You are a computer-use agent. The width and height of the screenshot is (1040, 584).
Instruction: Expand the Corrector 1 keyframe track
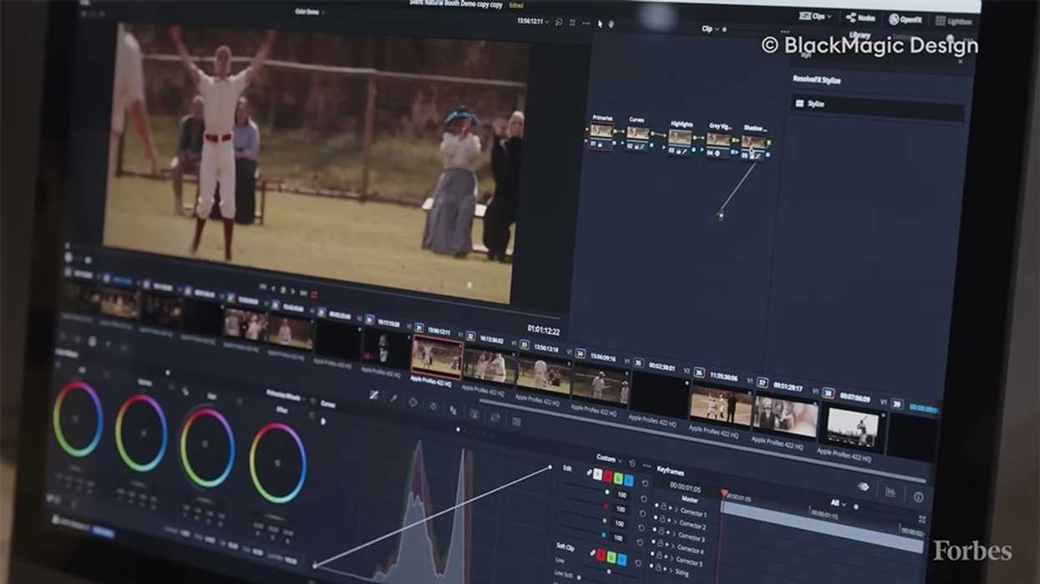tap(676, 509)
